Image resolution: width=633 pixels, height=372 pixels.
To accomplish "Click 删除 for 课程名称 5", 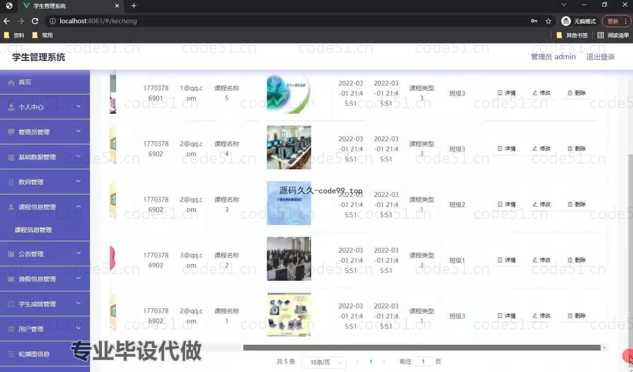I will 576,93.
